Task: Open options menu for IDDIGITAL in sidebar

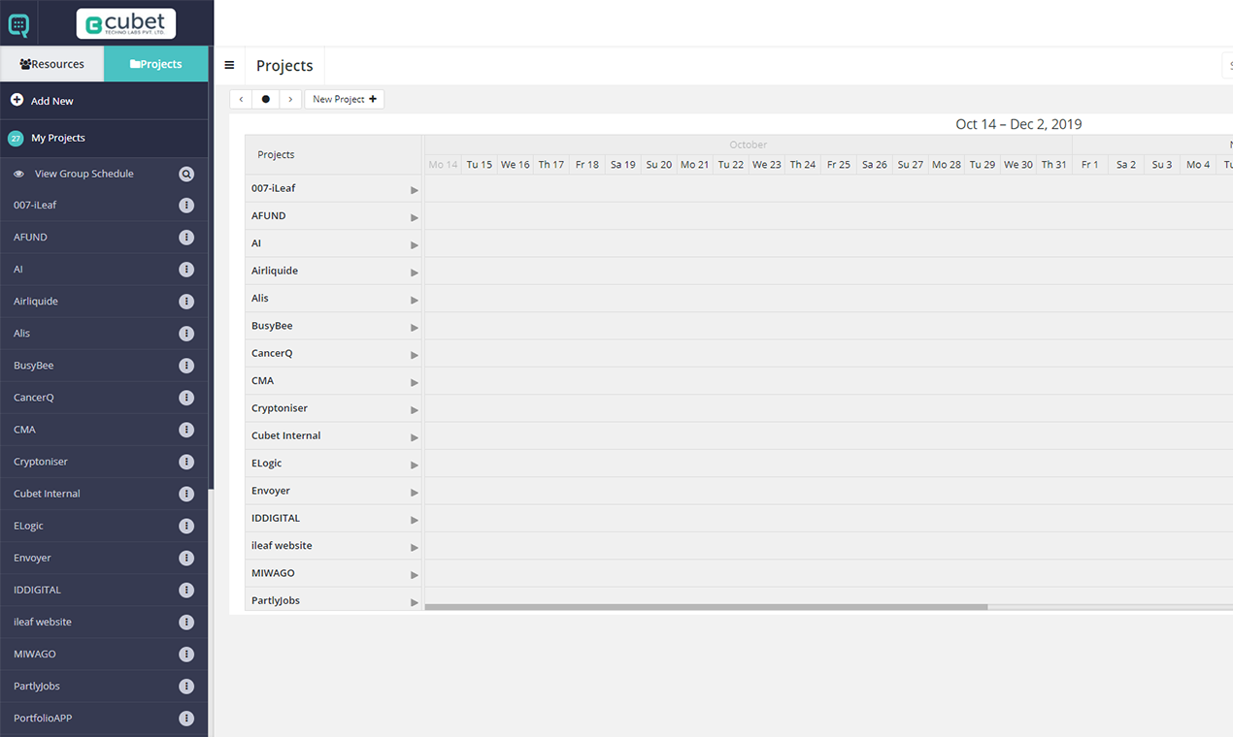Action: click(x=186, y=590)
